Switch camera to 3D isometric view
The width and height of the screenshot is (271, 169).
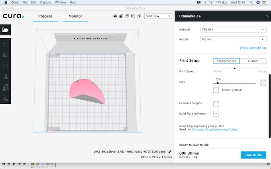tap(115, 16)
